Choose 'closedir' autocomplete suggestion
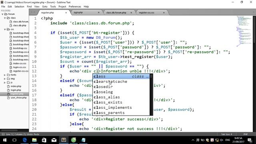Screen dimensions: 256x144 pos(121,87)
